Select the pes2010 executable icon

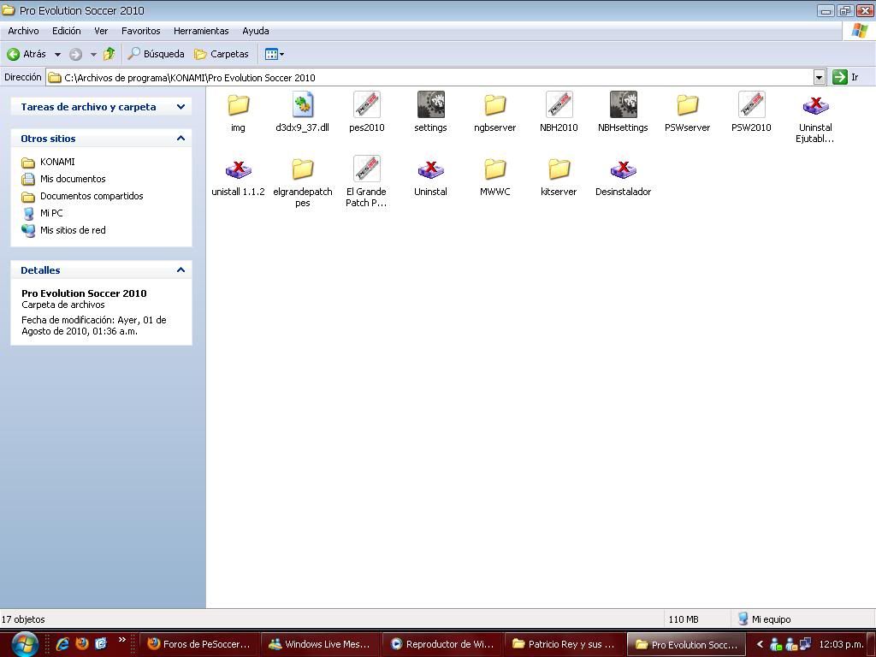[366, 105]
